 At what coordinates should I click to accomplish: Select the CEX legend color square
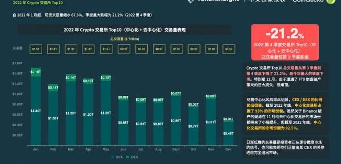[113, 157]
